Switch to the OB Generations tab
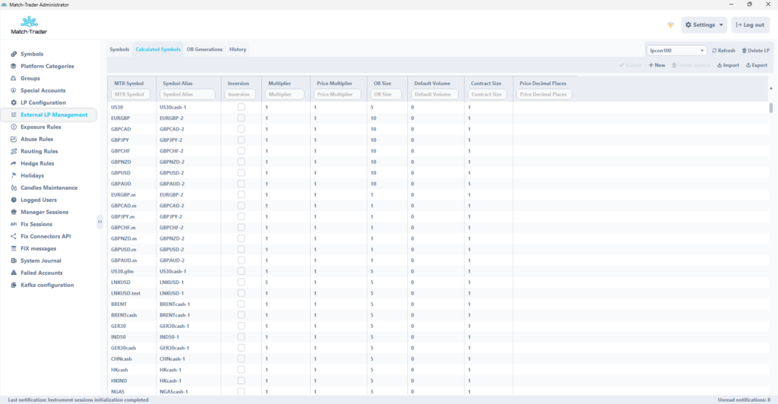 [204, 49]
